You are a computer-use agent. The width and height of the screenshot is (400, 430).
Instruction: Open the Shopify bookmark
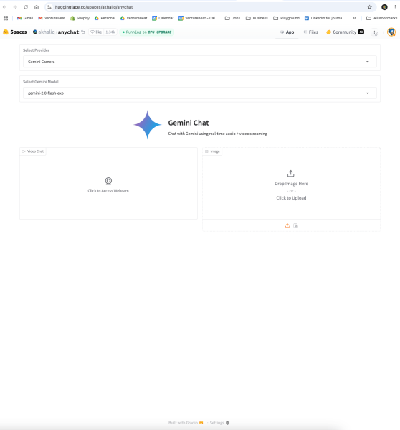point(80,18)
